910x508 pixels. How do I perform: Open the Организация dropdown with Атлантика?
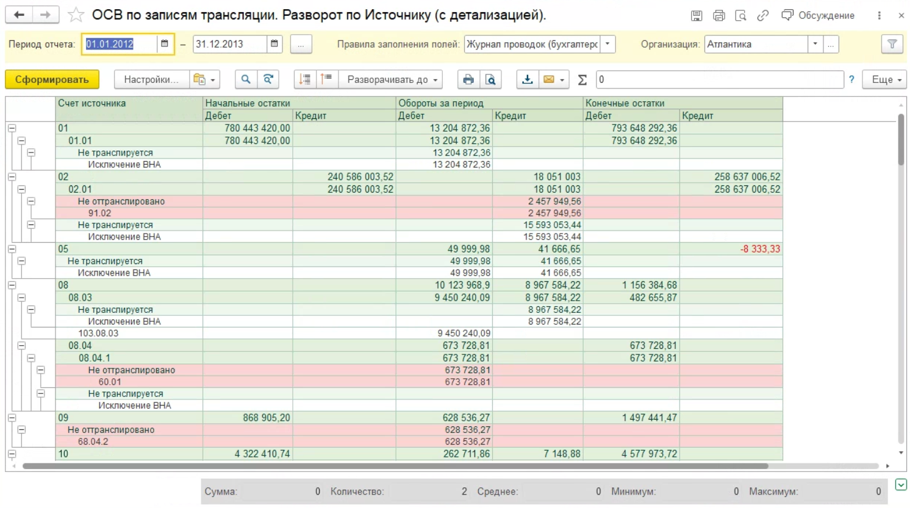815,44
